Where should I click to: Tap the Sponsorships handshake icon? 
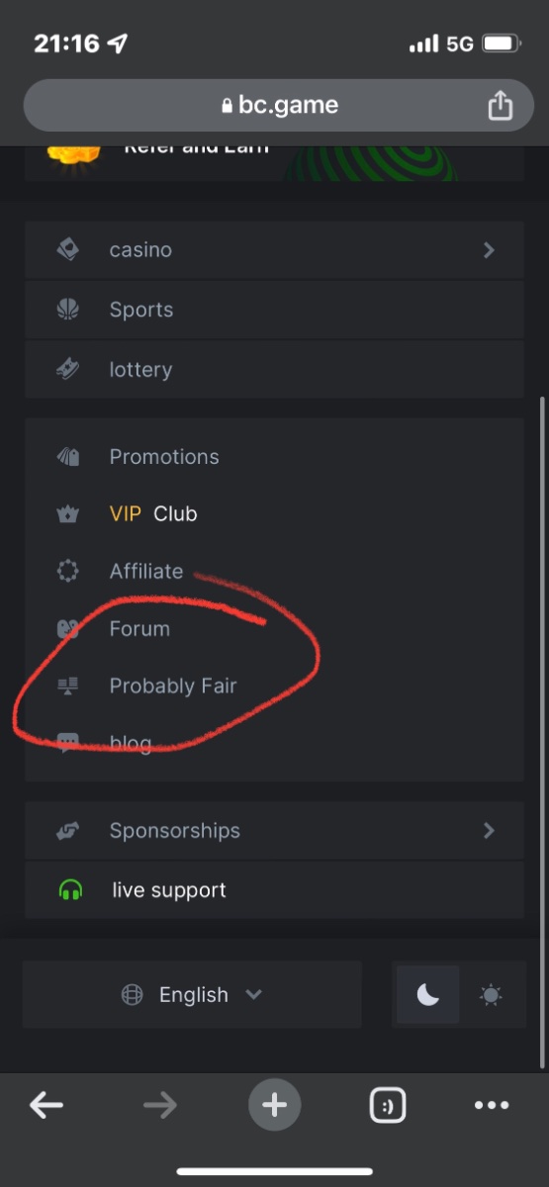tap(68, 831)
